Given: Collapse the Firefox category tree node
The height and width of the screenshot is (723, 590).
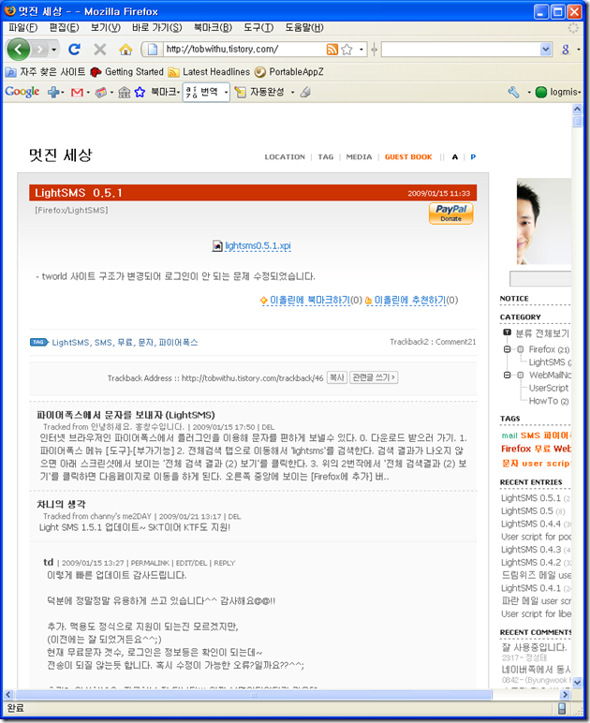Looking at the screenshot, I should click(507, 349).
